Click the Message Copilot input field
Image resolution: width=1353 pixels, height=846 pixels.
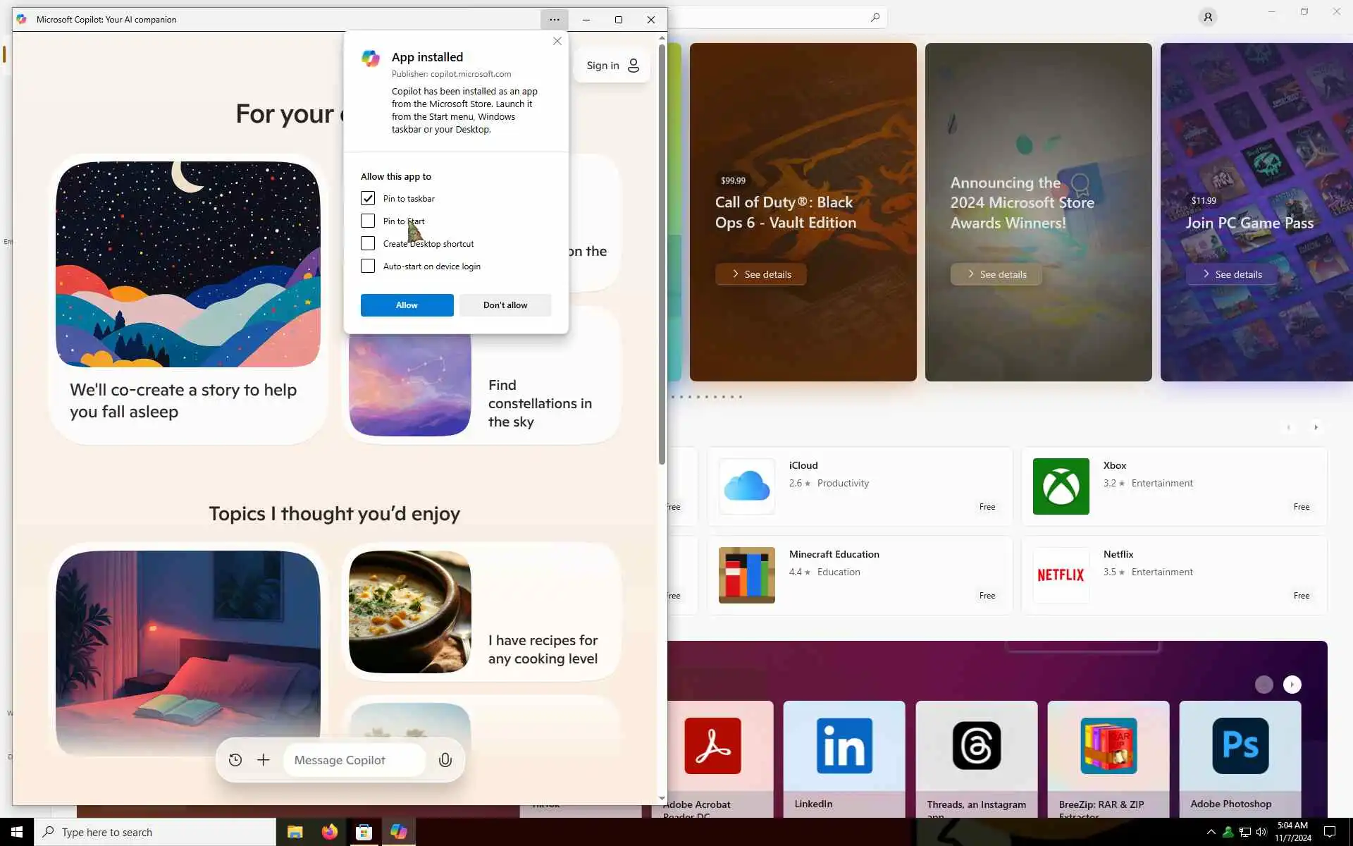354,760
